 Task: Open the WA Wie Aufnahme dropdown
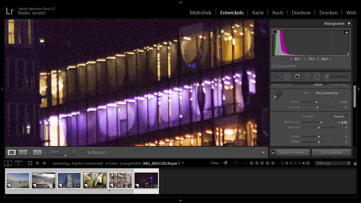tap(328, 93)
